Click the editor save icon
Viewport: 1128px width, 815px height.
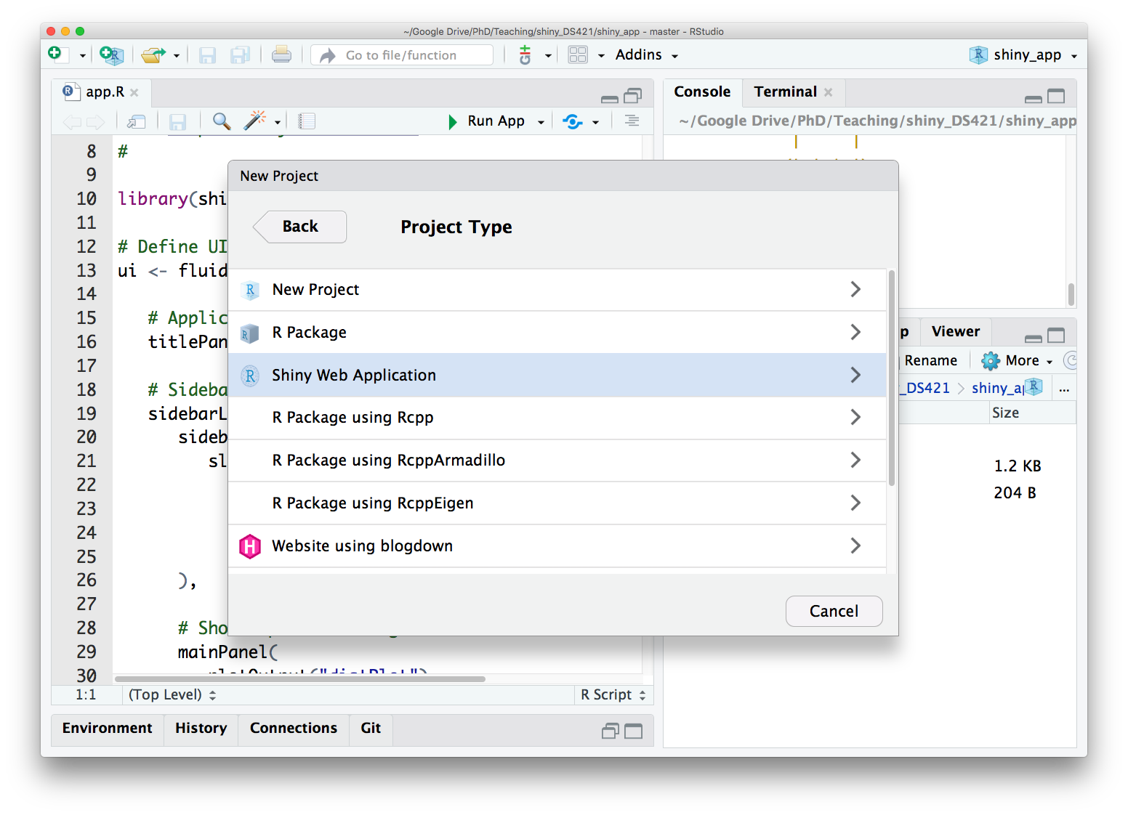[178, 121]
